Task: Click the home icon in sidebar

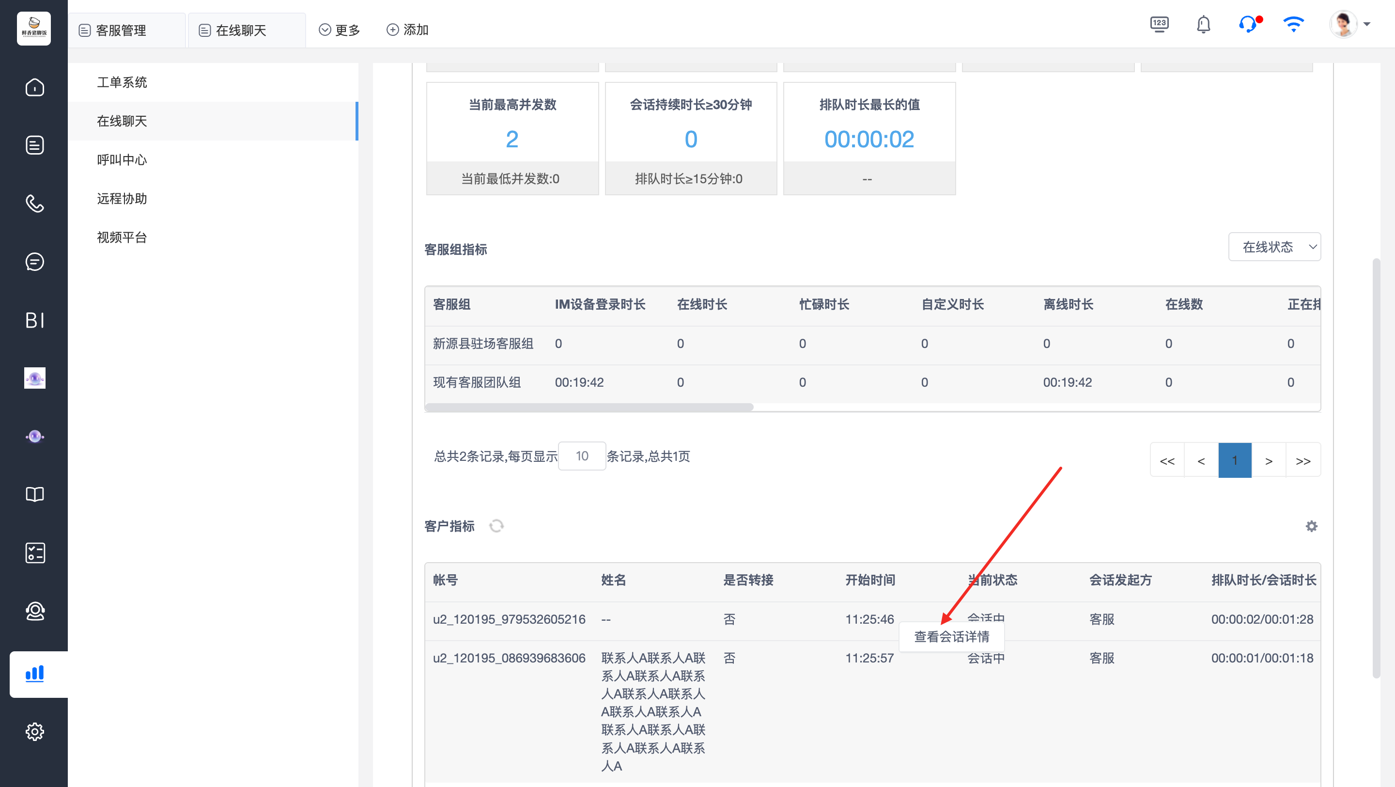Action: pos(35,87)
